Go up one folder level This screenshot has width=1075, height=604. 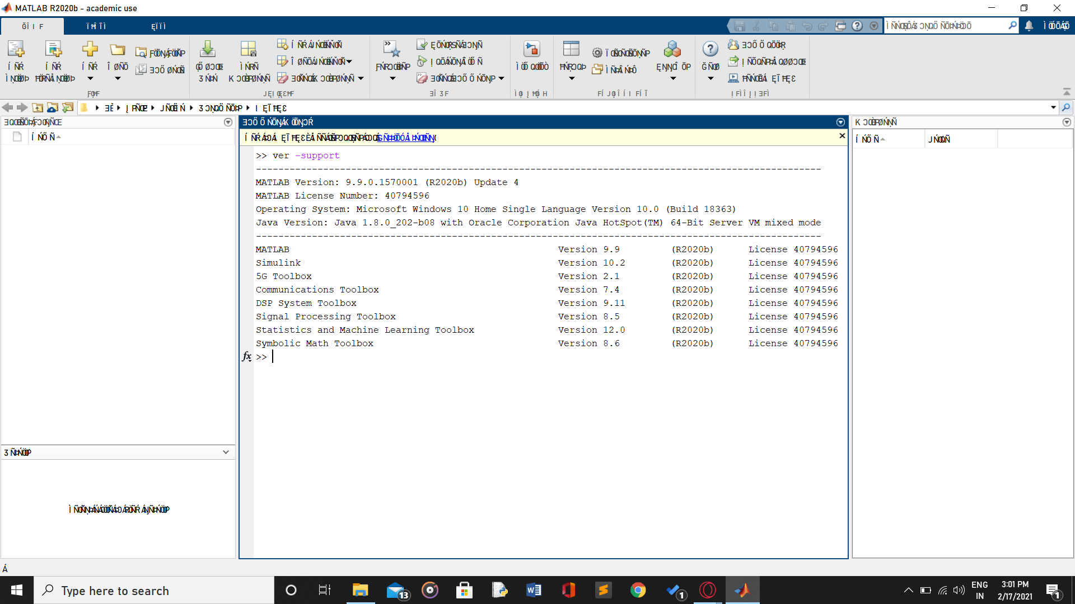[38, 107]
